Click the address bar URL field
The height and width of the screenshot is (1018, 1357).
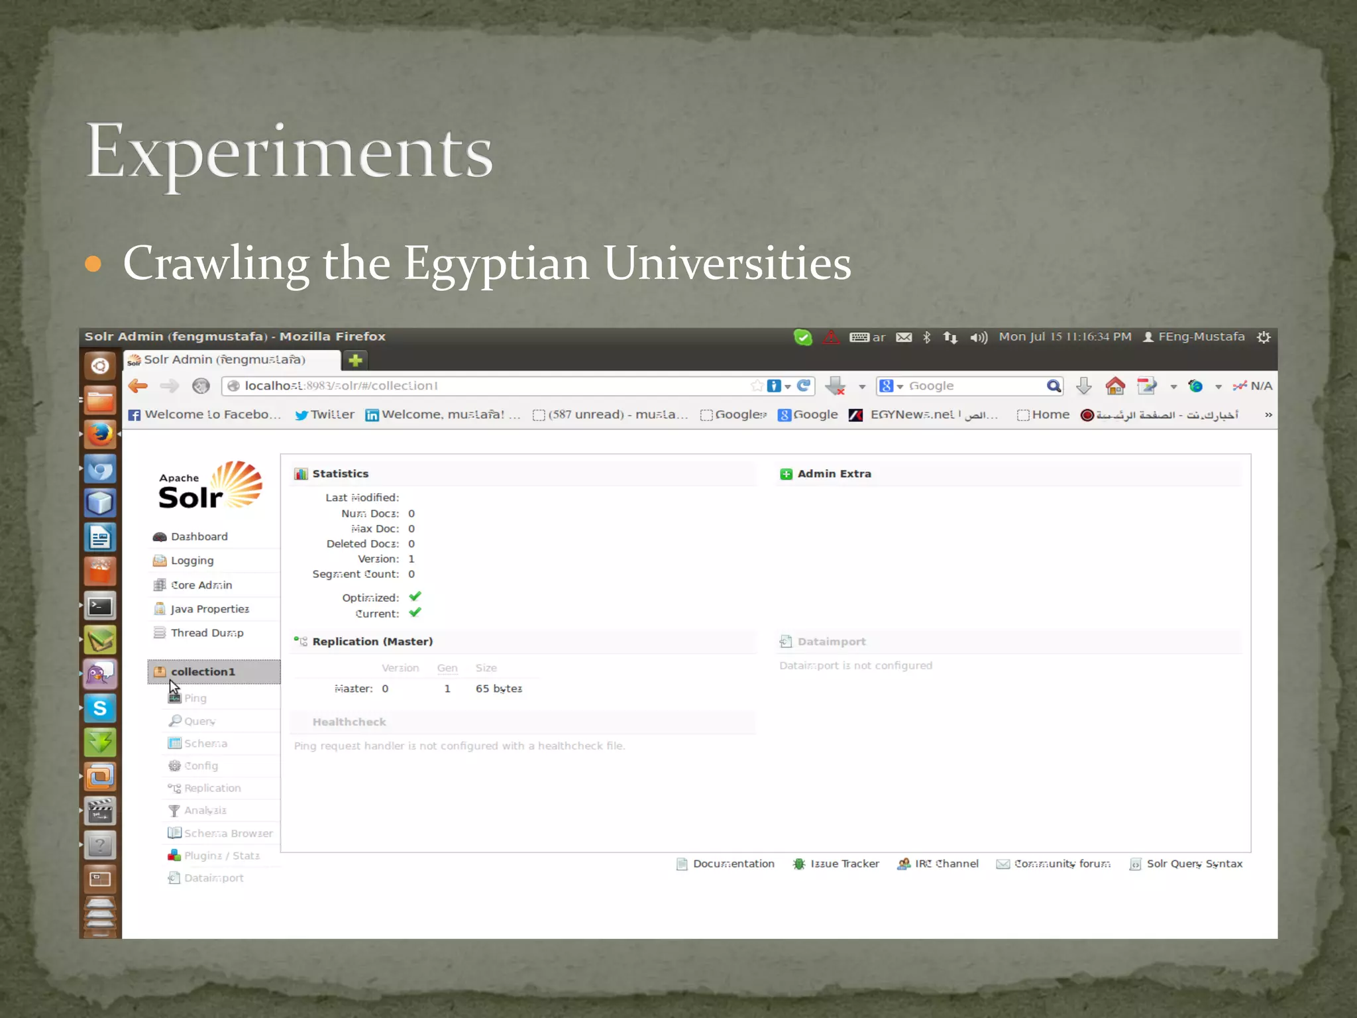click(490, 386)
